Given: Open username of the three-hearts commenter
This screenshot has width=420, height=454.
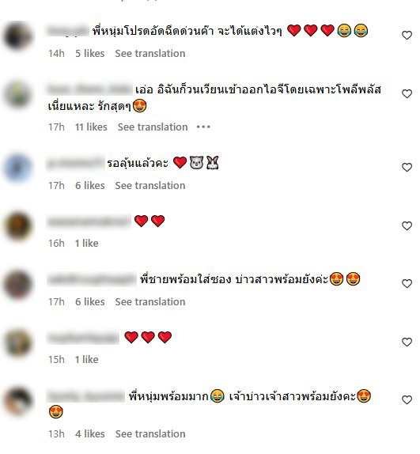Looking at the screenshot, I should (83, 338).
